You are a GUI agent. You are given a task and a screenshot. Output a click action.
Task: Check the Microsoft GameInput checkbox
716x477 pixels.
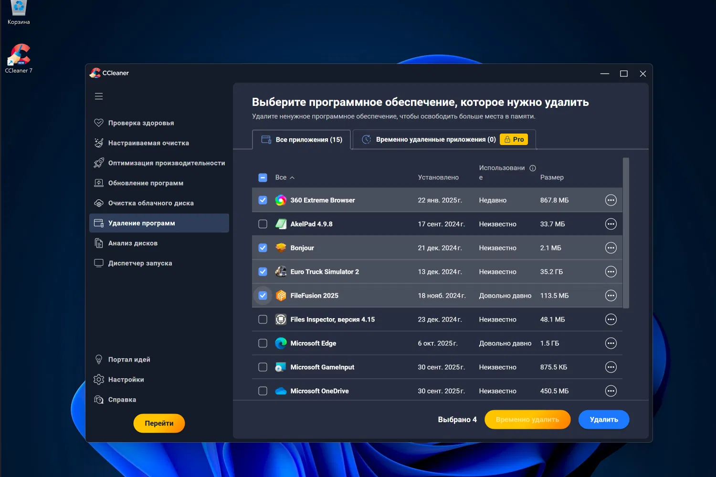(263, 367)
